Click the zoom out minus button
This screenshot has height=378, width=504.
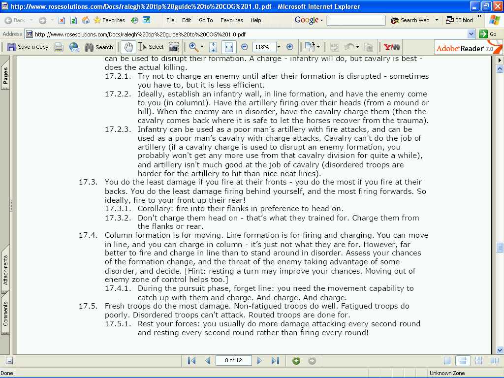(x=244, y=47)
